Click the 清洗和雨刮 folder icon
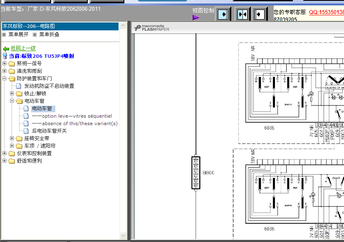 pyautogui.click(x=12, y=71)
